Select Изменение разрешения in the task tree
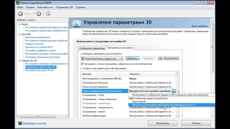Image resolution: width=230 pixels, height=129 pixels. [37, 37]
